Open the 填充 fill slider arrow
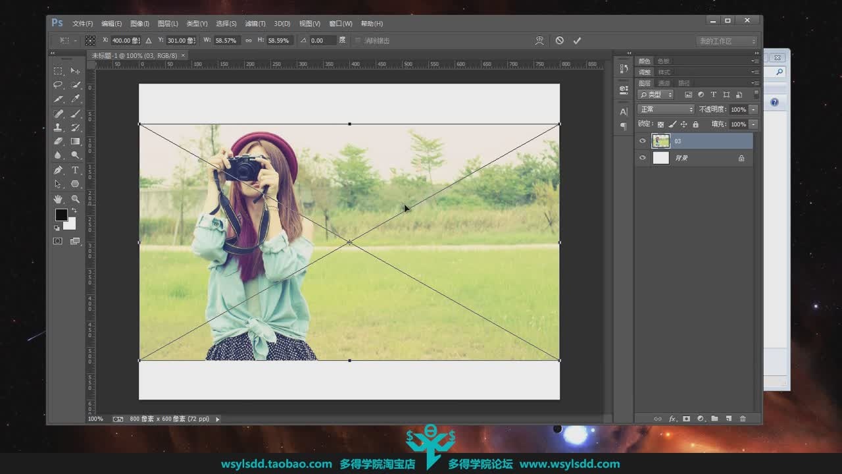Screen dimensions: 842x474 754,124
